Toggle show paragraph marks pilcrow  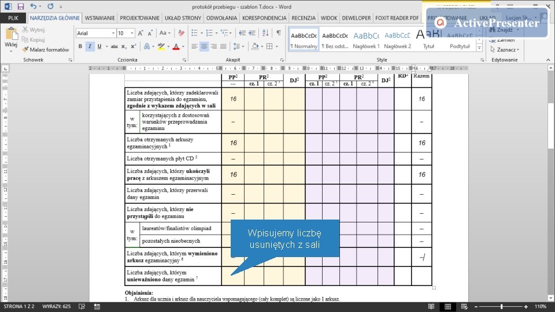[x=279, y=34]
